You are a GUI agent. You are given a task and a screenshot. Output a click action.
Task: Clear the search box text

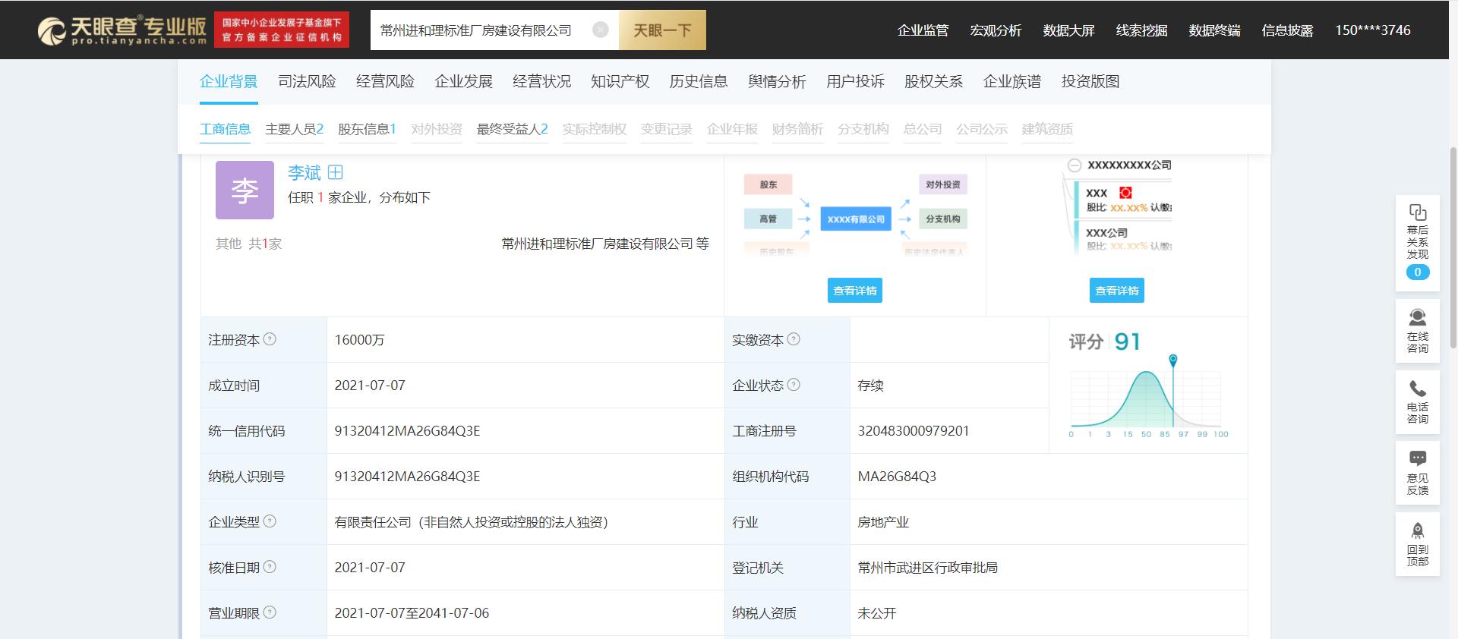coord(600,30)
